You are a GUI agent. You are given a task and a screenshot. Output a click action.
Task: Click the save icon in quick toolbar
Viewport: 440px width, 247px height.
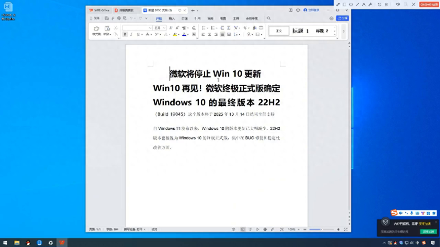107,19
